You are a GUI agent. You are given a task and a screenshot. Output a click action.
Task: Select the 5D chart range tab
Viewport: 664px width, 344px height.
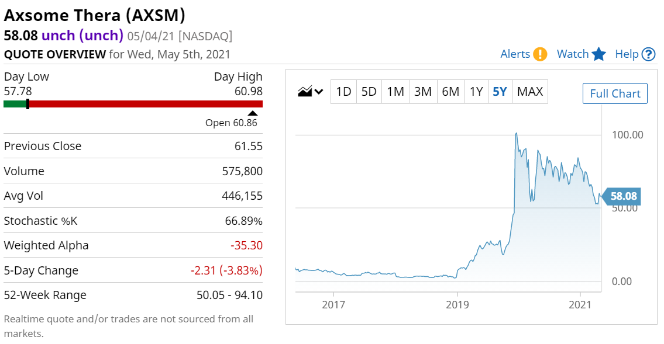coord(369,92)
